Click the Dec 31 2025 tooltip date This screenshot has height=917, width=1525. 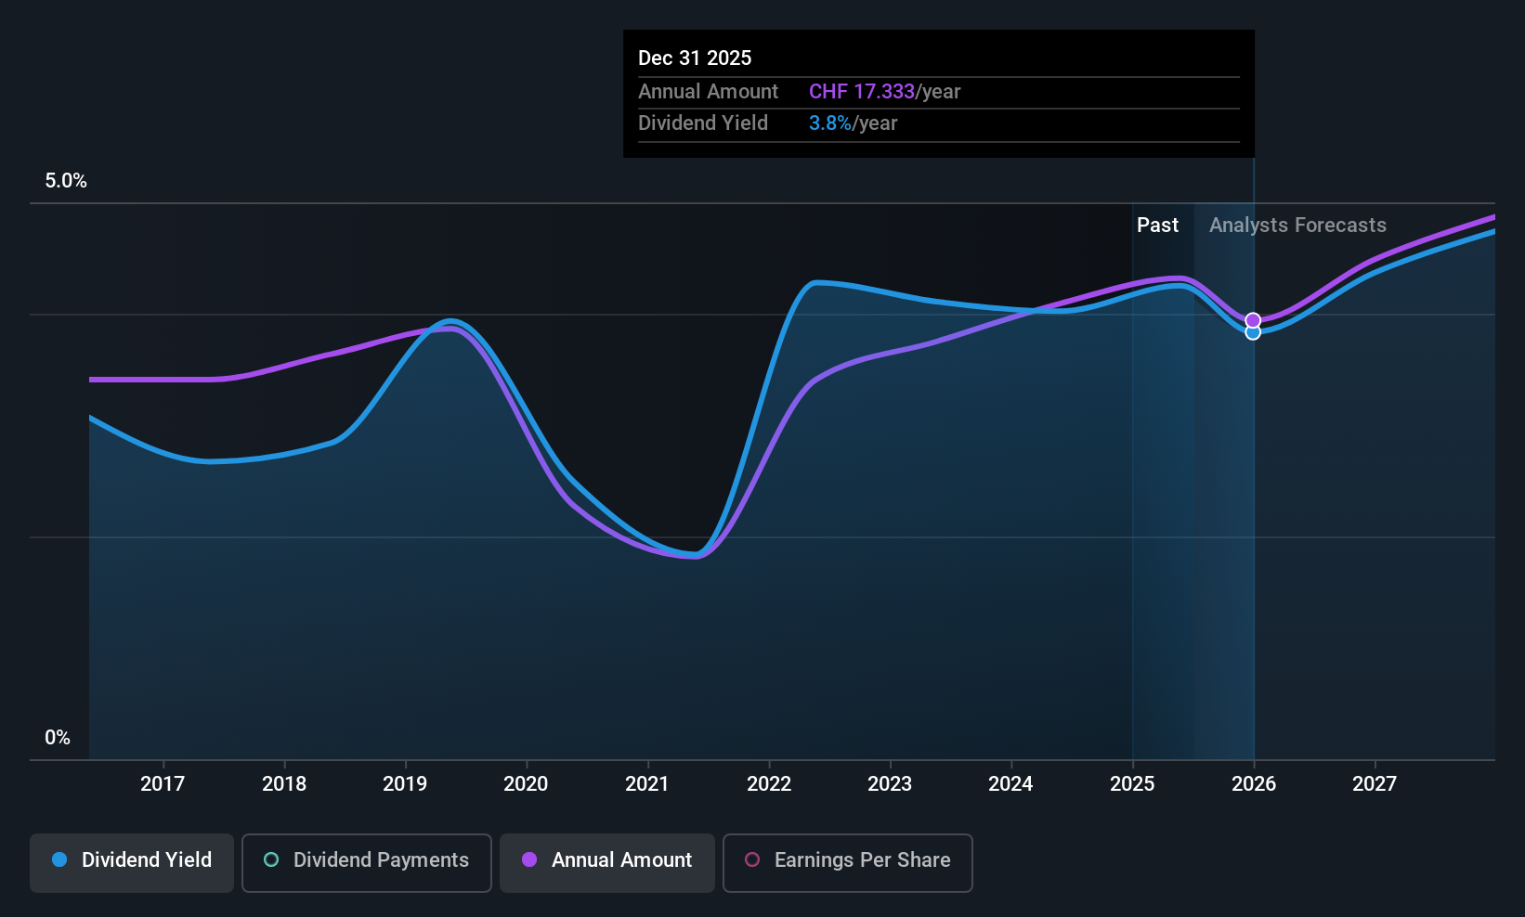(695, 58)
